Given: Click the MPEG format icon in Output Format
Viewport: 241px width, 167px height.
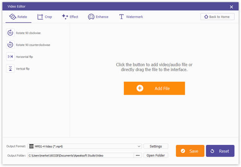Looking at the screenshot, I should (31, 146).
